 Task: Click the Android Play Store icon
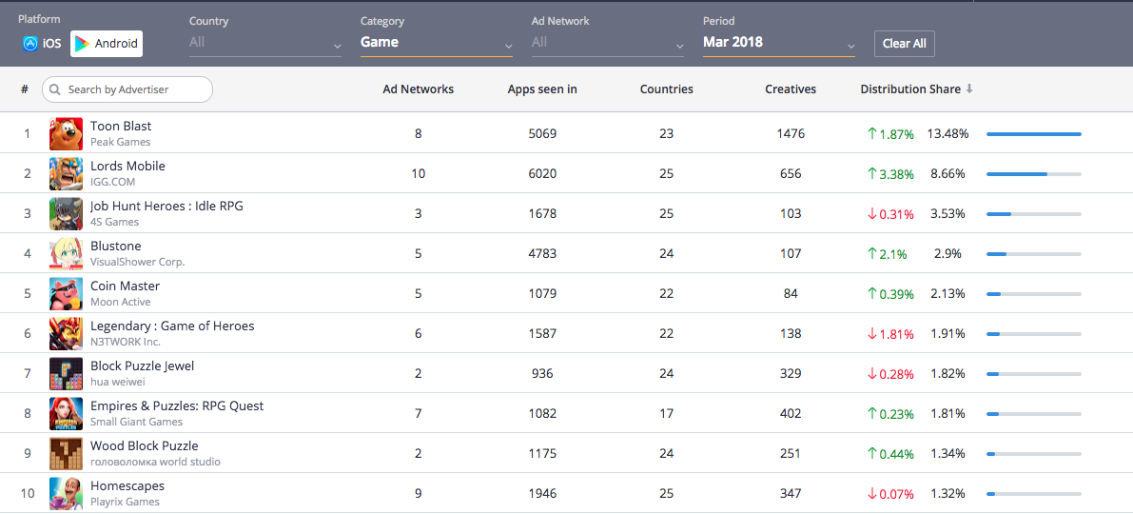coord(83,44)
